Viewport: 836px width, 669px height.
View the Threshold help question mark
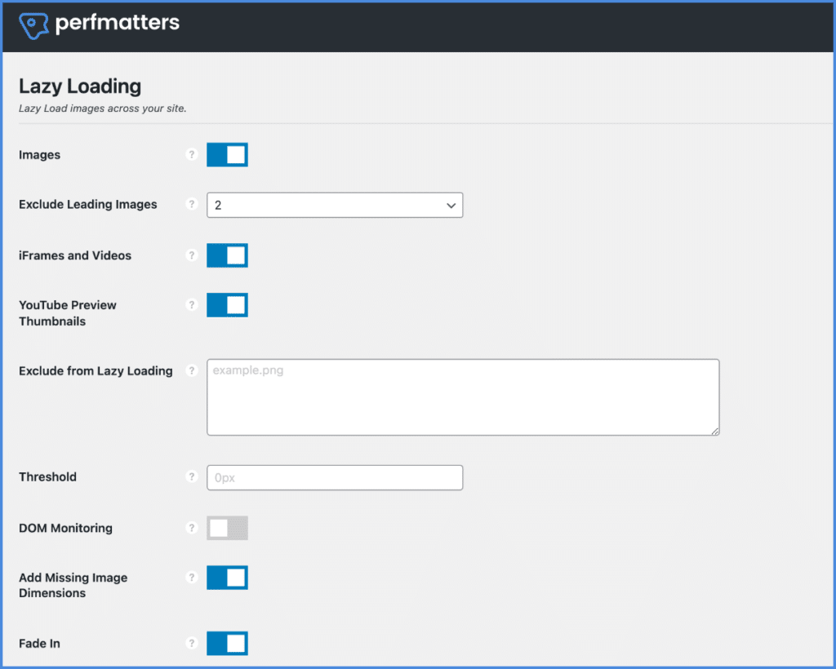coord(192,476)
